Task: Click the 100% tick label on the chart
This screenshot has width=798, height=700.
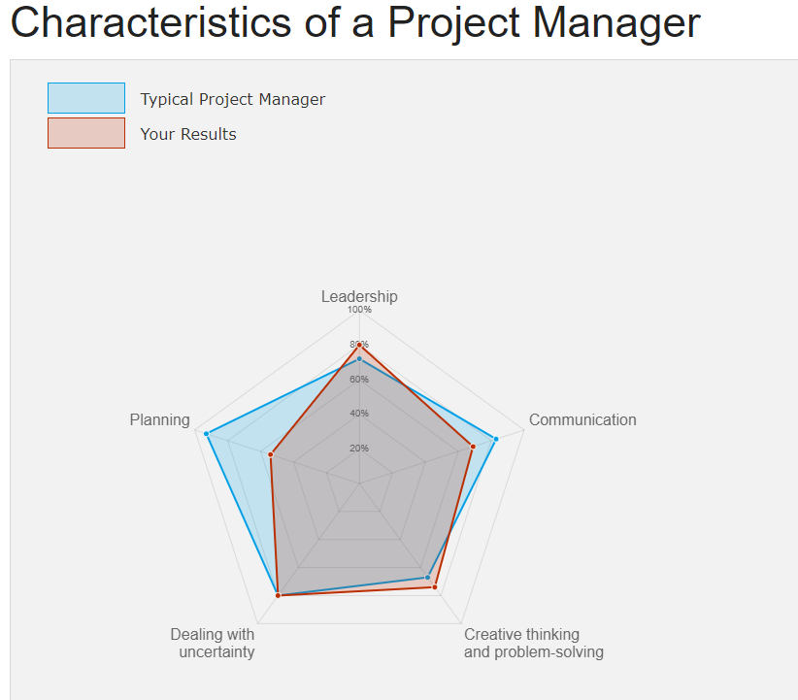Action: coord(359,310)
